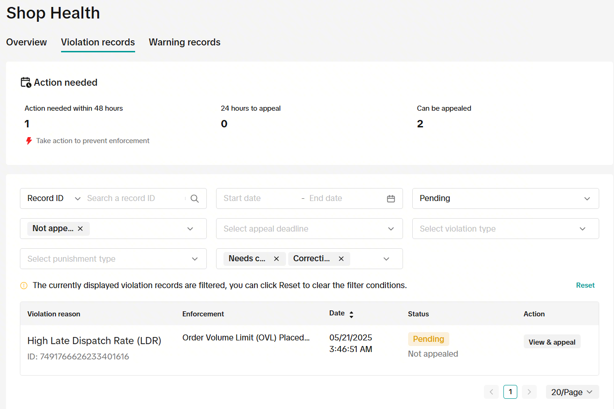Remove the 'Needs c...' filter tag
The width and height of the screenshot is (614, 409).
click(x=276, y=259)
